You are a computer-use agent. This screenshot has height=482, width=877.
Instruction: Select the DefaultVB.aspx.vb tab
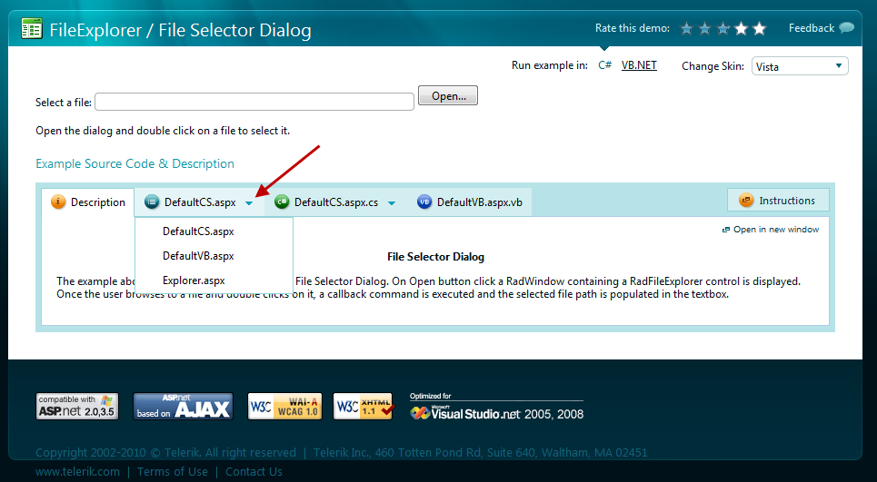[x=470, y=202]
